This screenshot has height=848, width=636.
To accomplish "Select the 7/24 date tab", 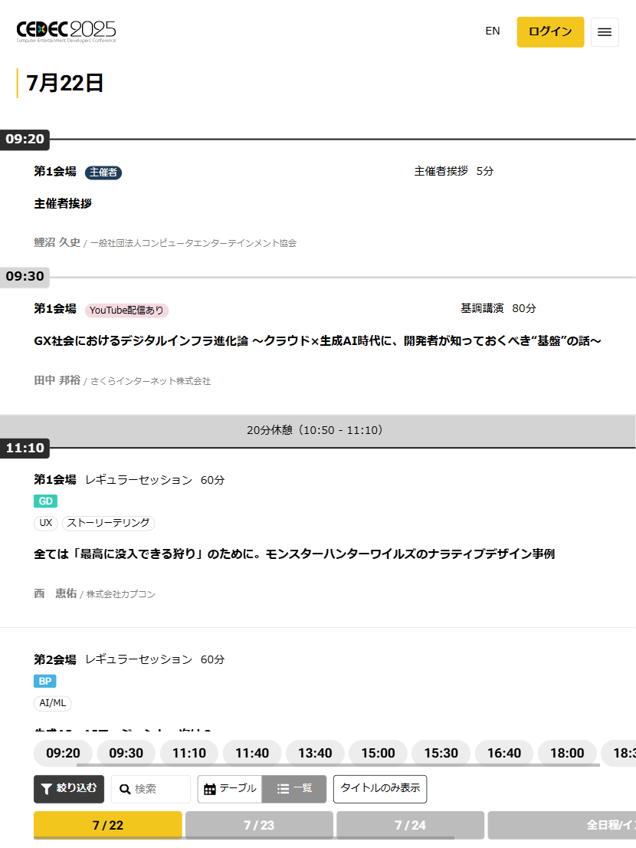I will point(410,825).
